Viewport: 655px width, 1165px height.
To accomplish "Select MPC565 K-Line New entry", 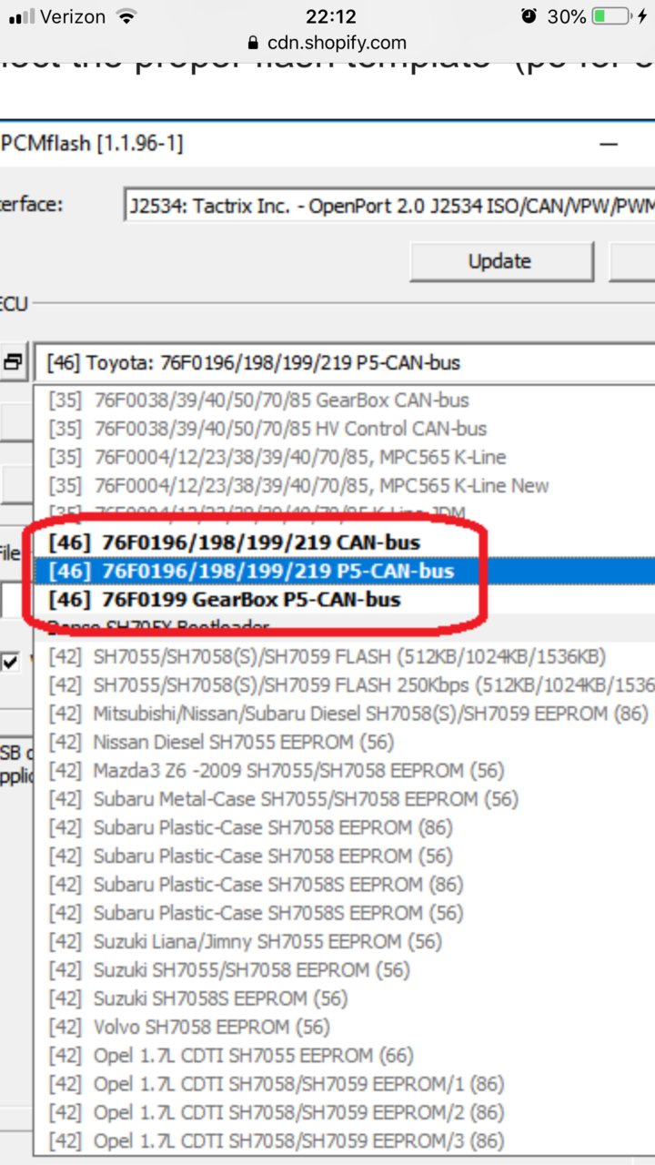I will point(344,485).
